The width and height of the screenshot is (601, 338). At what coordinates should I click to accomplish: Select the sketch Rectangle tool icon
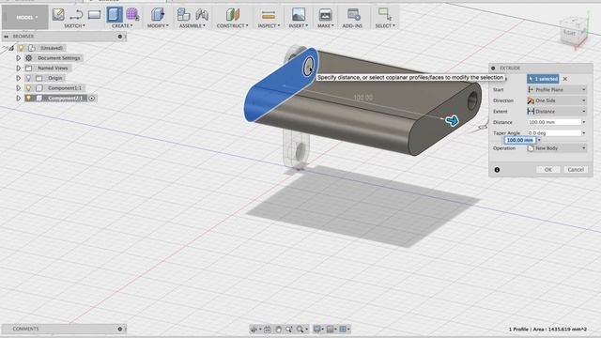(x=94, y=15)
